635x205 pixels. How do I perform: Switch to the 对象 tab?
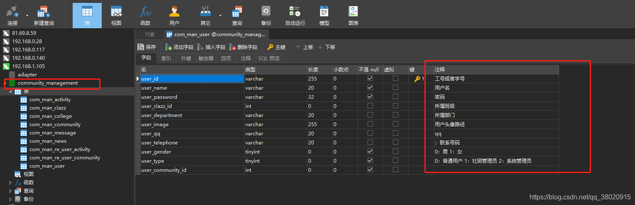tap(150, 34)
